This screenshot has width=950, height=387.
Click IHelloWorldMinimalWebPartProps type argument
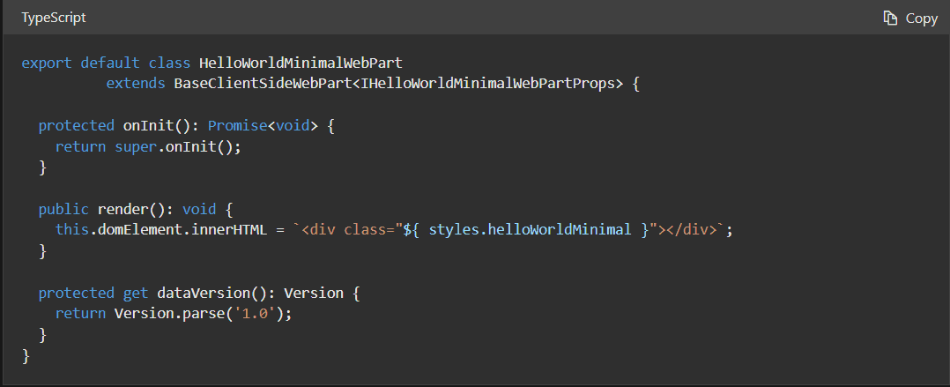point(487,84)
